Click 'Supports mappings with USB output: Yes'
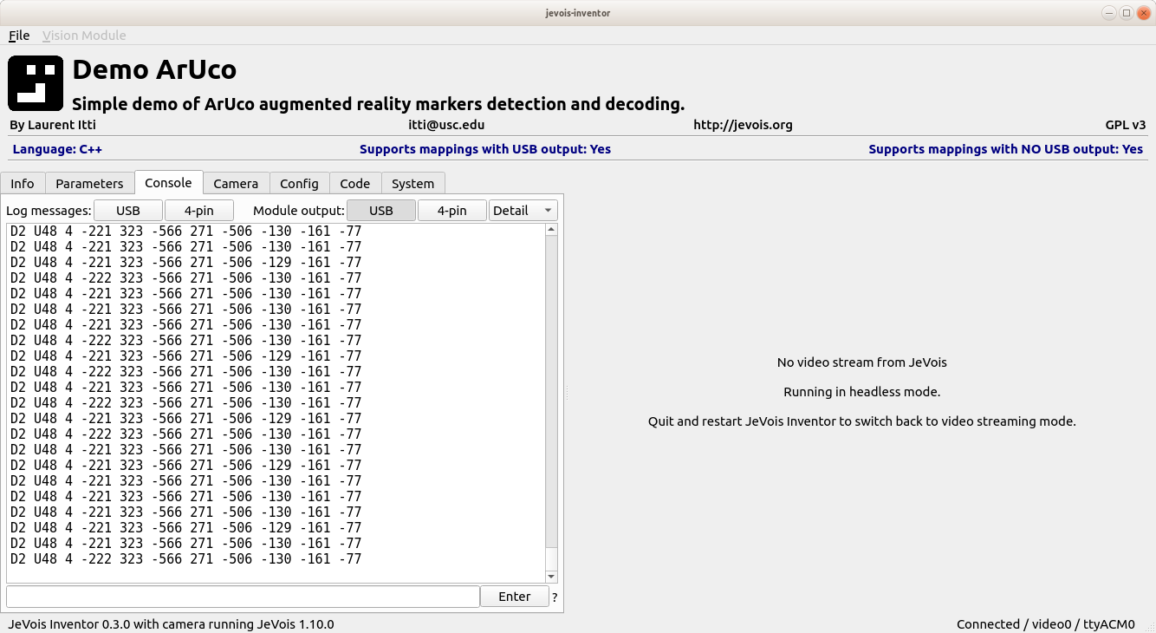Screen dimensions: 1156x633 click(x=485, y=149)
